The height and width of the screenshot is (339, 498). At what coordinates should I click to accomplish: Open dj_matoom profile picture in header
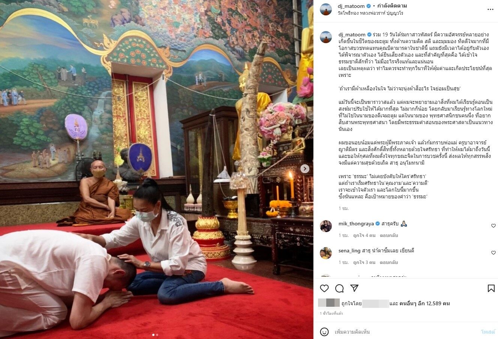coord(326,9)
